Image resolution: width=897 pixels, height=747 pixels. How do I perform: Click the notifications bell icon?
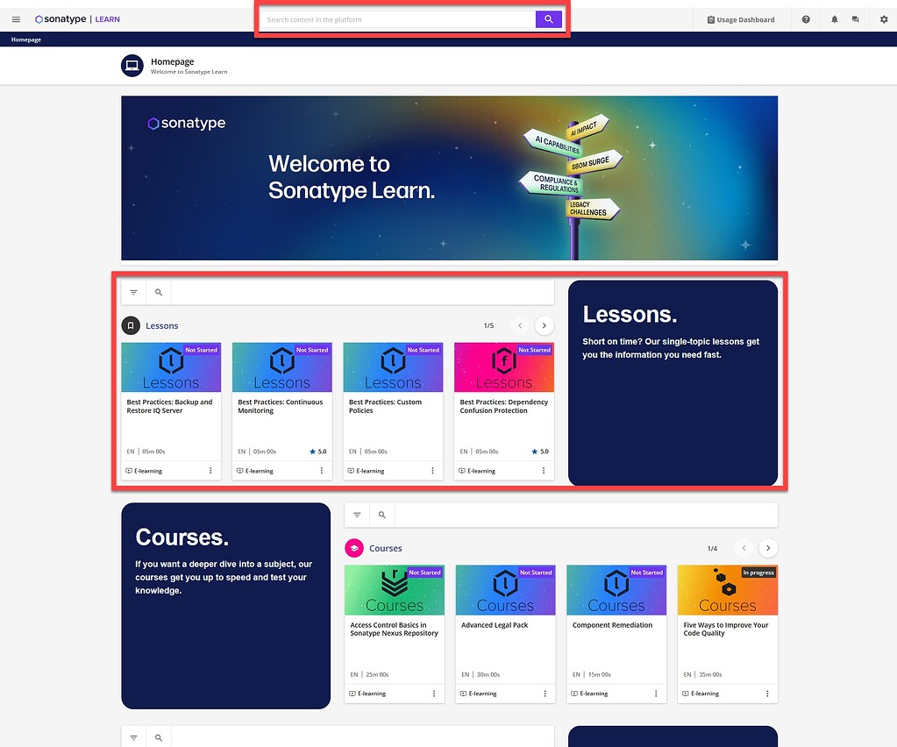[834, 18]
